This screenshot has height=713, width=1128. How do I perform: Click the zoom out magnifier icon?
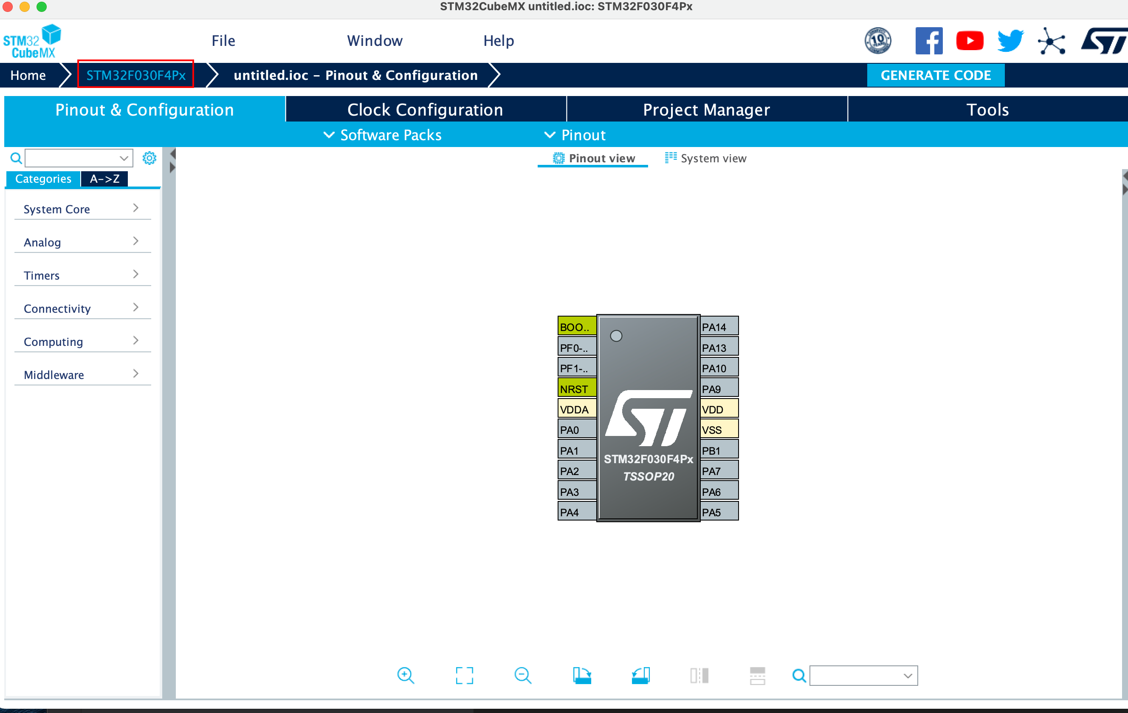point(522,676)
